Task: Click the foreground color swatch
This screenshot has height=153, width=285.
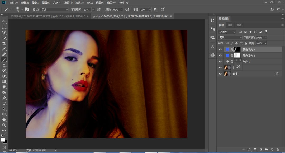Action: tap(3, 140)
